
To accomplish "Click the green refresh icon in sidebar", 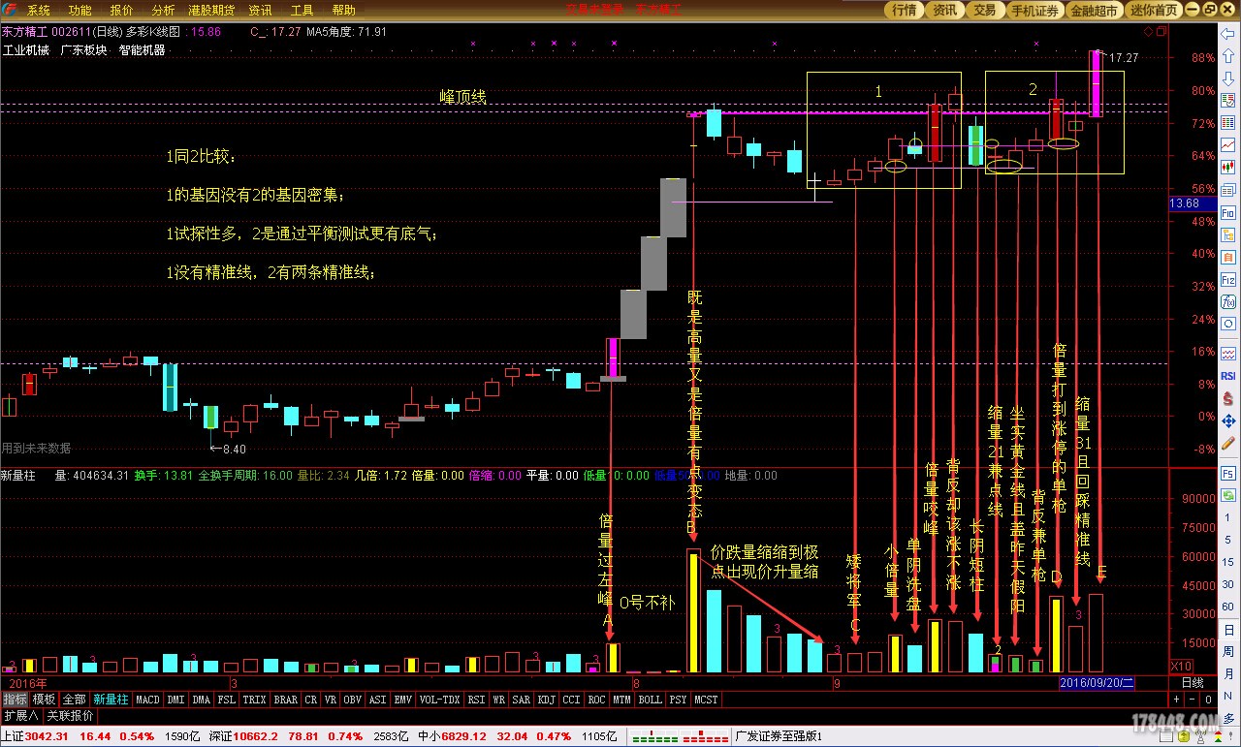I will click(1228, 495).
